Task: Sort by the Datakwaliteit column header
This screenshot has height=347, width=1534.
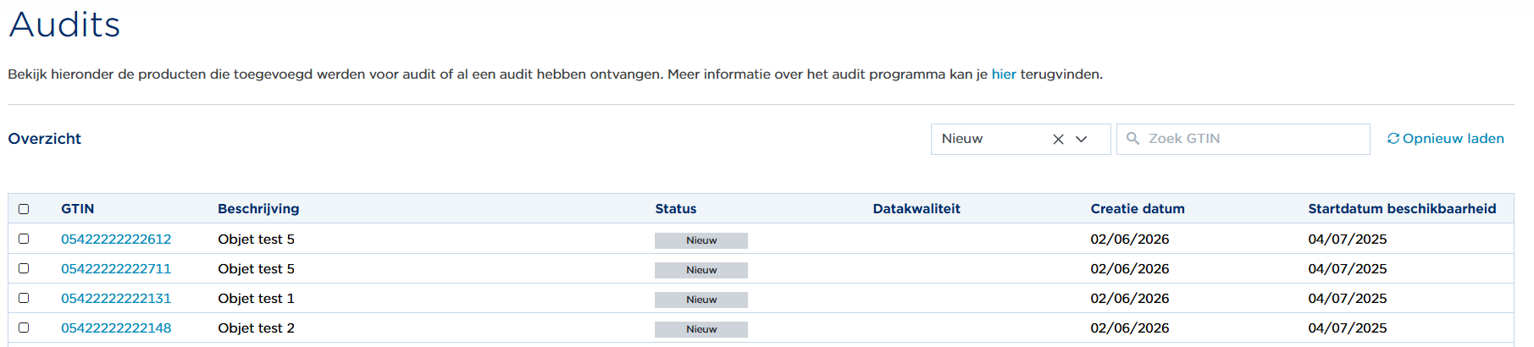Action: click(917, 209)
